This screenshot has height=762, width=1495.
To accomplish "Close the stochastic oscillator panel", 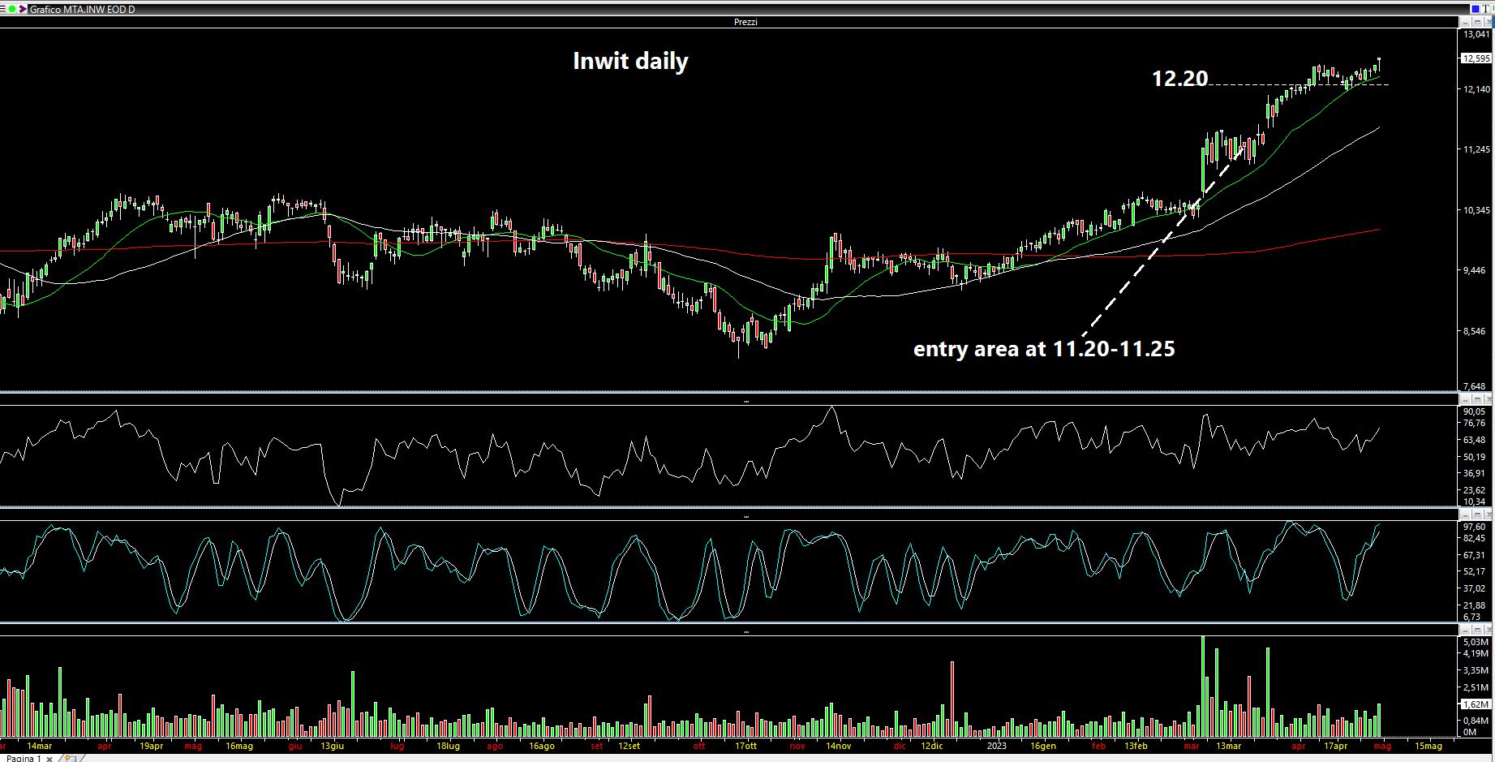I will pyautogui.click(x=1489, y=514).
